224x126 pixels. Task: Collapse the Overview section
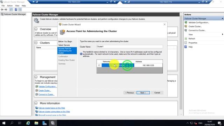coord(36,29)
